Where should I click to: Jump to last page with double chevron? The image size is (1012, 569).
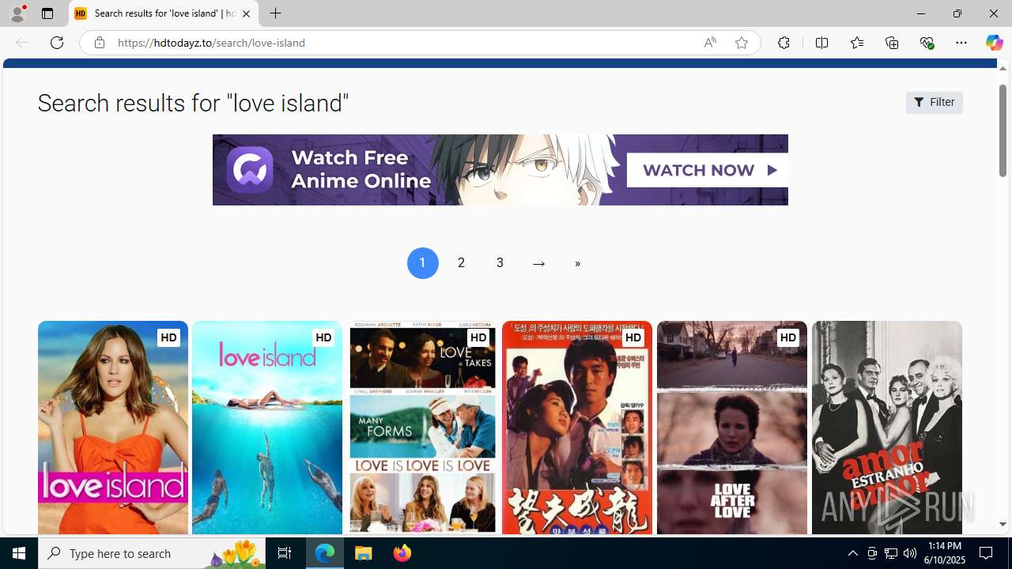click(x=577, y=263)
